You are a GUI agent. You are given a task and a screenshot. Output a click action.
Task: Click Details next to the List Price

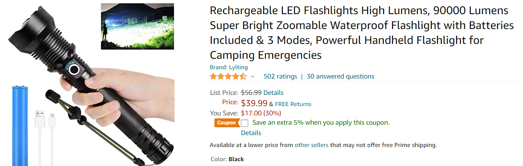tap(273, 93)
